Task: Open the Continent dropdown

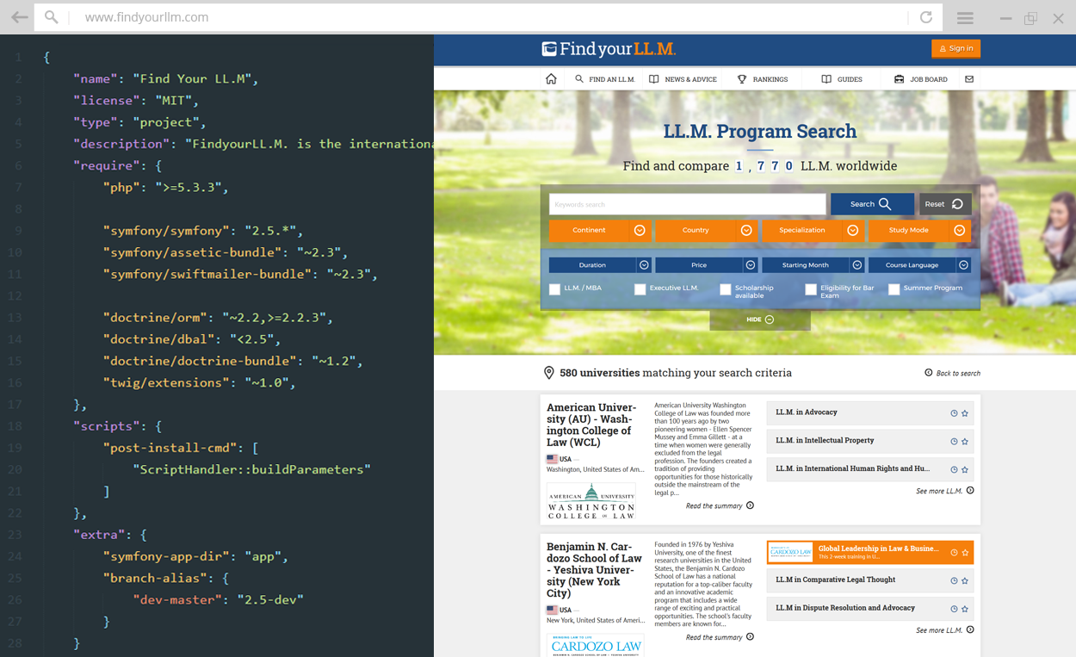Action: [598, 231]
